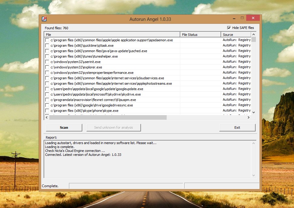This screenshot has height=208, width=294.
Task: Click the Report box scroll down arrow
Action: tap(253, 175)
